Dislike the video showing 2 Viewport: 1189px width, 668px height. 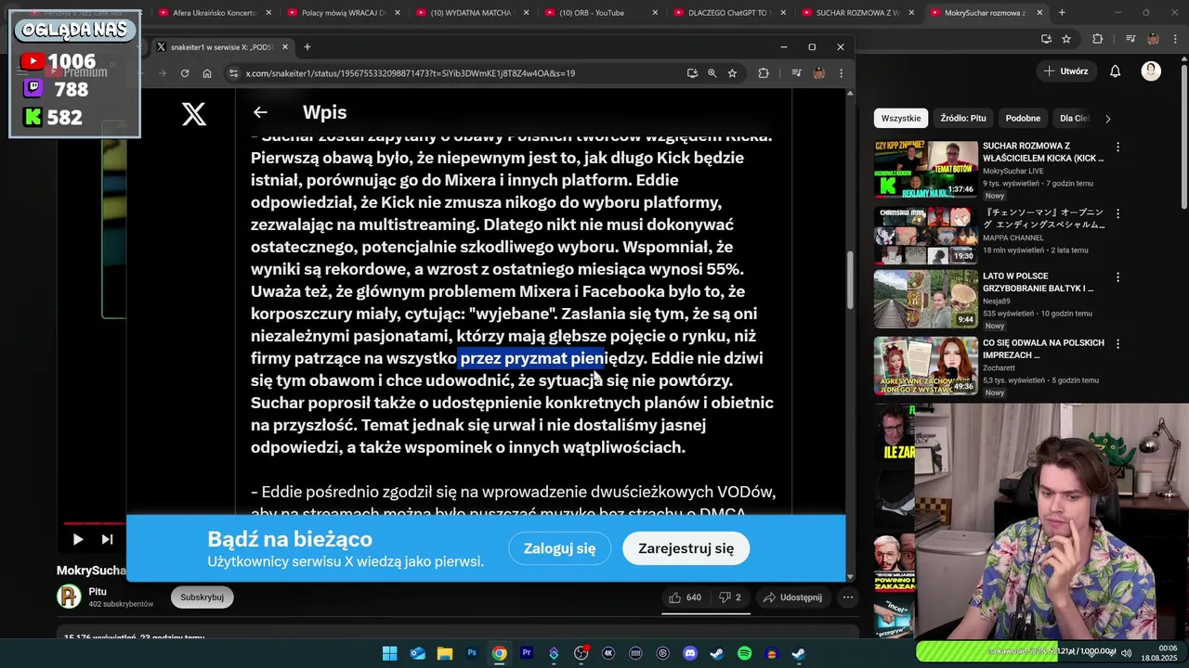[x=730, y=597]
